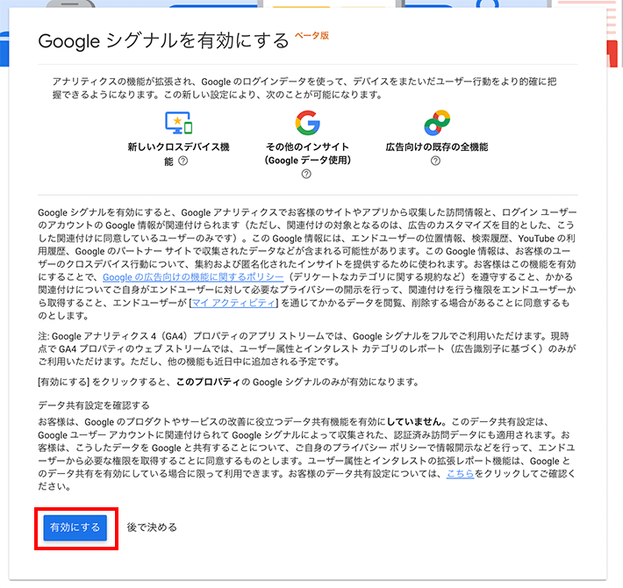Select the 新しいクロスデバイス機能 label text

tap(178, 154)
